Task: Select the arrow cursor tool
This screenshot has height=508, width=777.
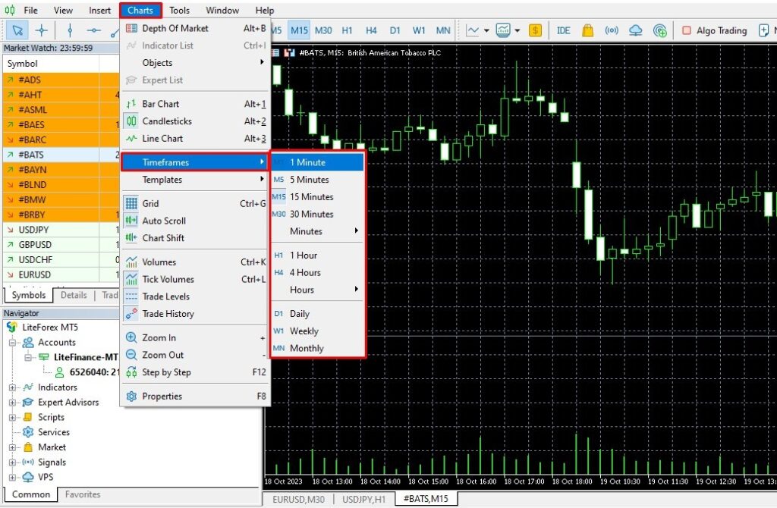Action: point(17,30)
